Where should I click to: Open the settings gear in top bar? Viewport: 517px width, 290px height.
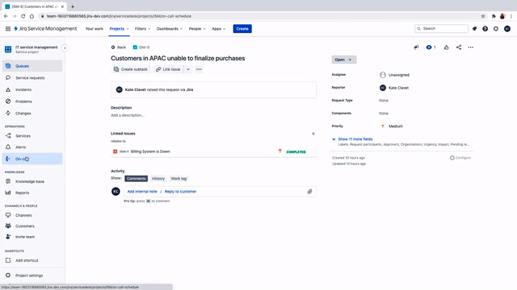click(x=496, y=29)
